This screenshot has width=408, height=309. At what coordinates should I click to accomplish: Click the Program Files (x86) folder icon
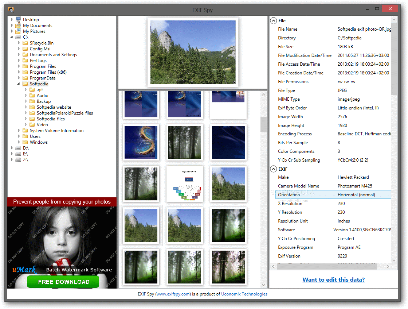[x=25, y=72]
